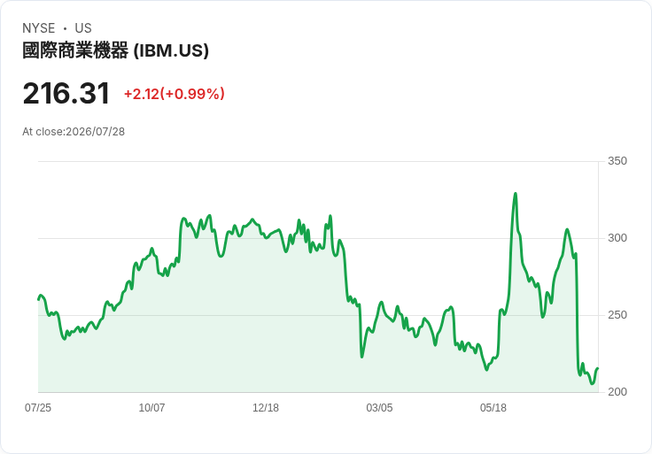The height and width of the screenshot is (454, 652).
Task: Click the NYSE exchange label
Action: (39, 28)
